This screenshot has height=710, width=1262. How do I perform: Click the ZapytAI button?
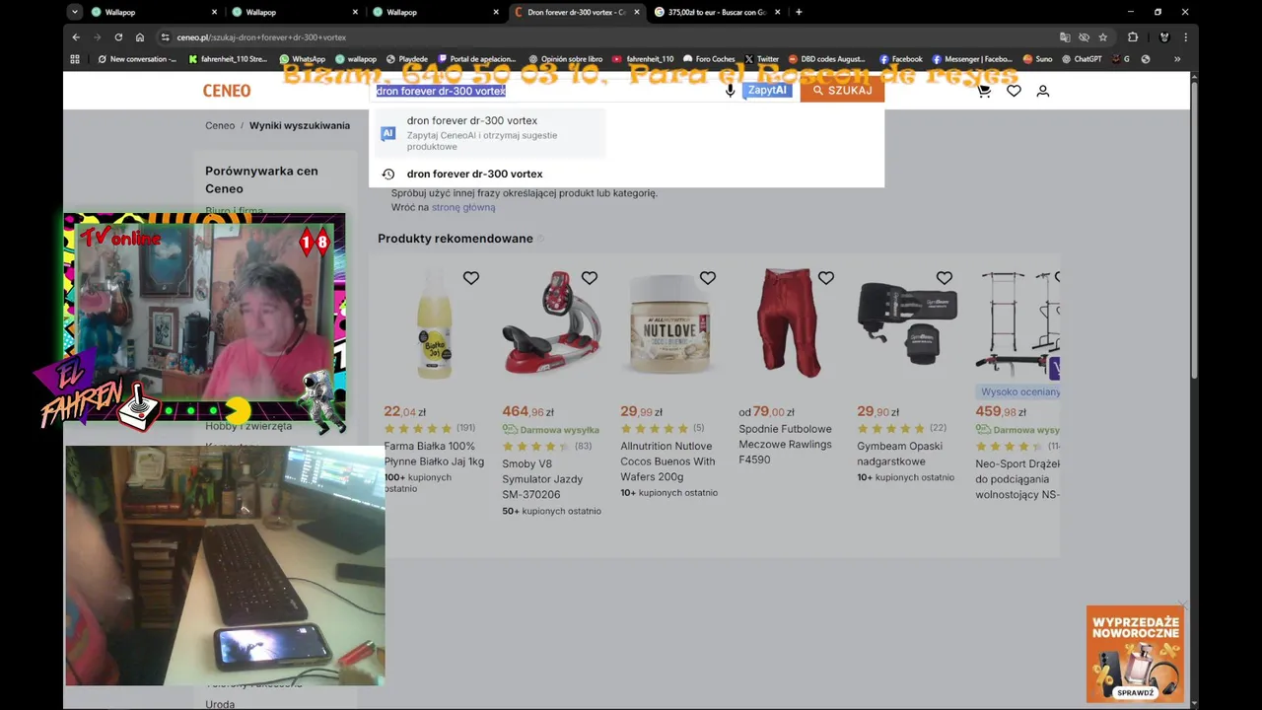click(x=767, y=91)
